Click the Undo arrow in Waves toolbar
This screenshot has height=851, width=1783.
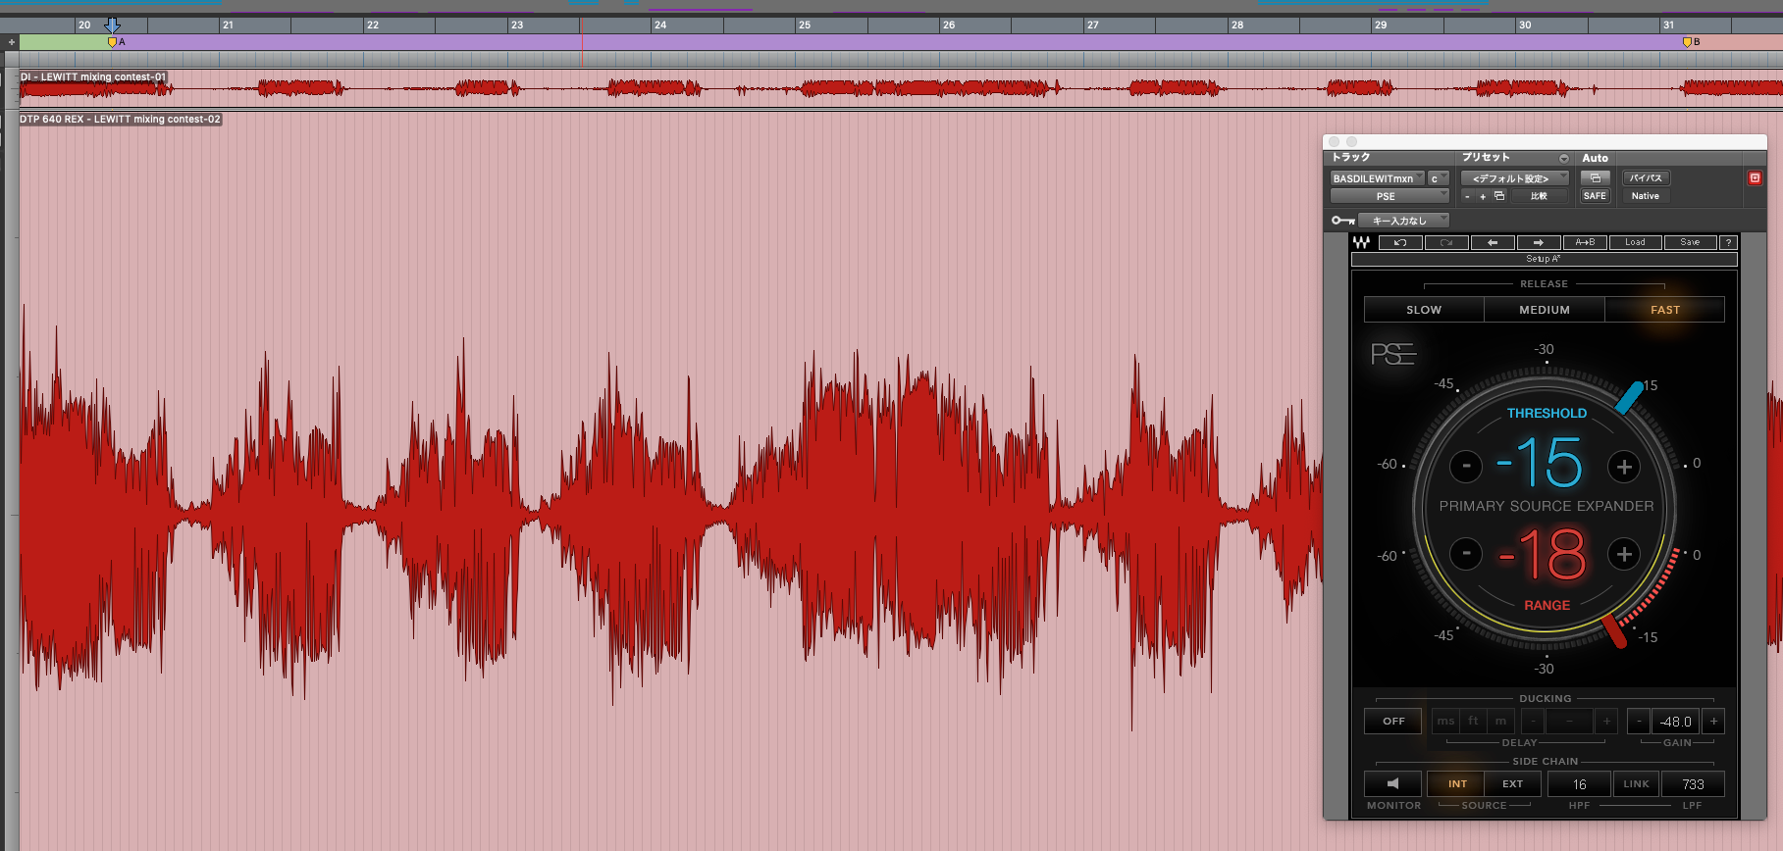coord(1400,242)
